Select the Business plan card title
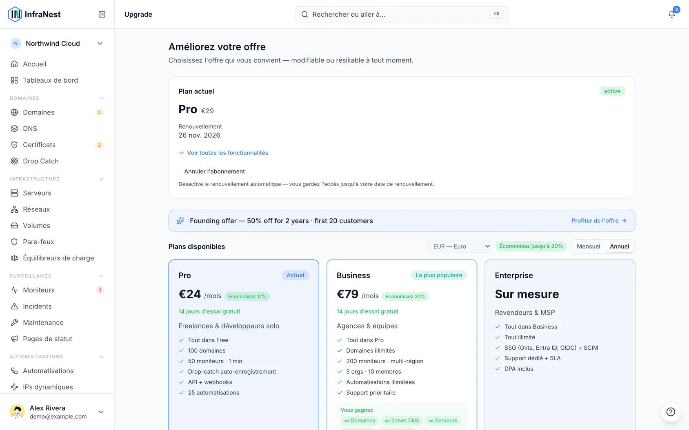The width and height of the screenshot is (689, 430). pos(353,275)
